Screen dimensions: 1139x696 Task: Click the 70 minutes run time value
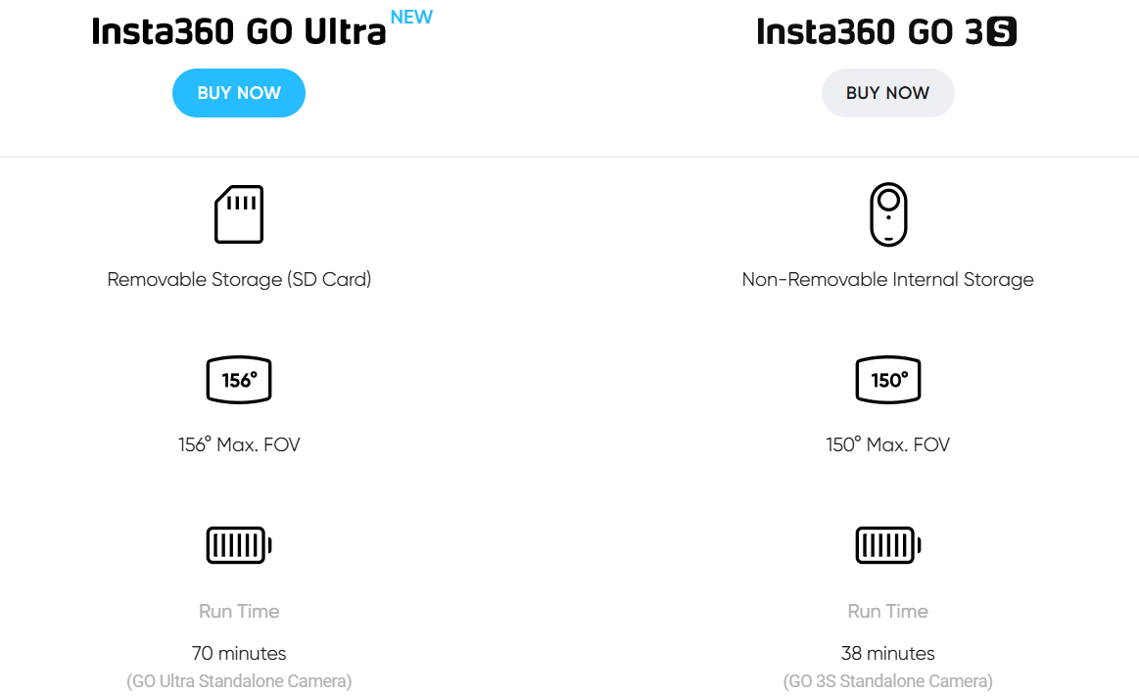tap(238, 653)
